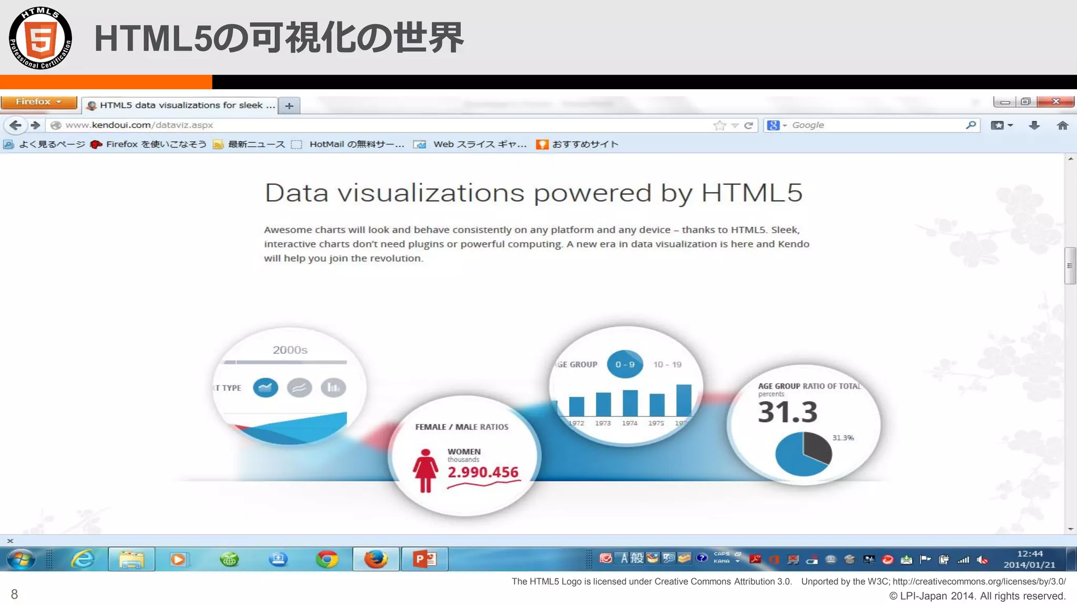Click the 1974 bar in chart
This screenshot has width=1077, height=605.
[630, 403]
